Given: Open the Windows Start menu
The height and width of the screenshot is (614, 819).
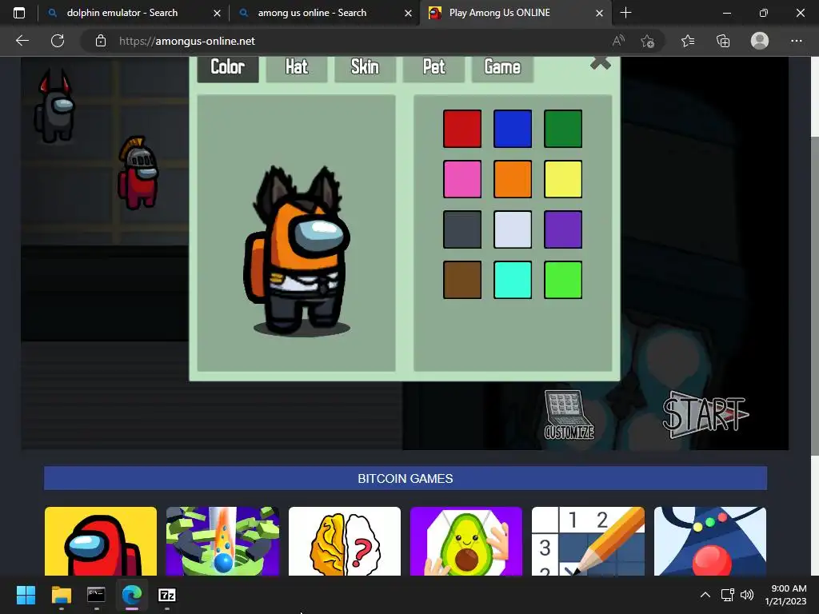Looking at the screenshot, I should tap(26, 595).
